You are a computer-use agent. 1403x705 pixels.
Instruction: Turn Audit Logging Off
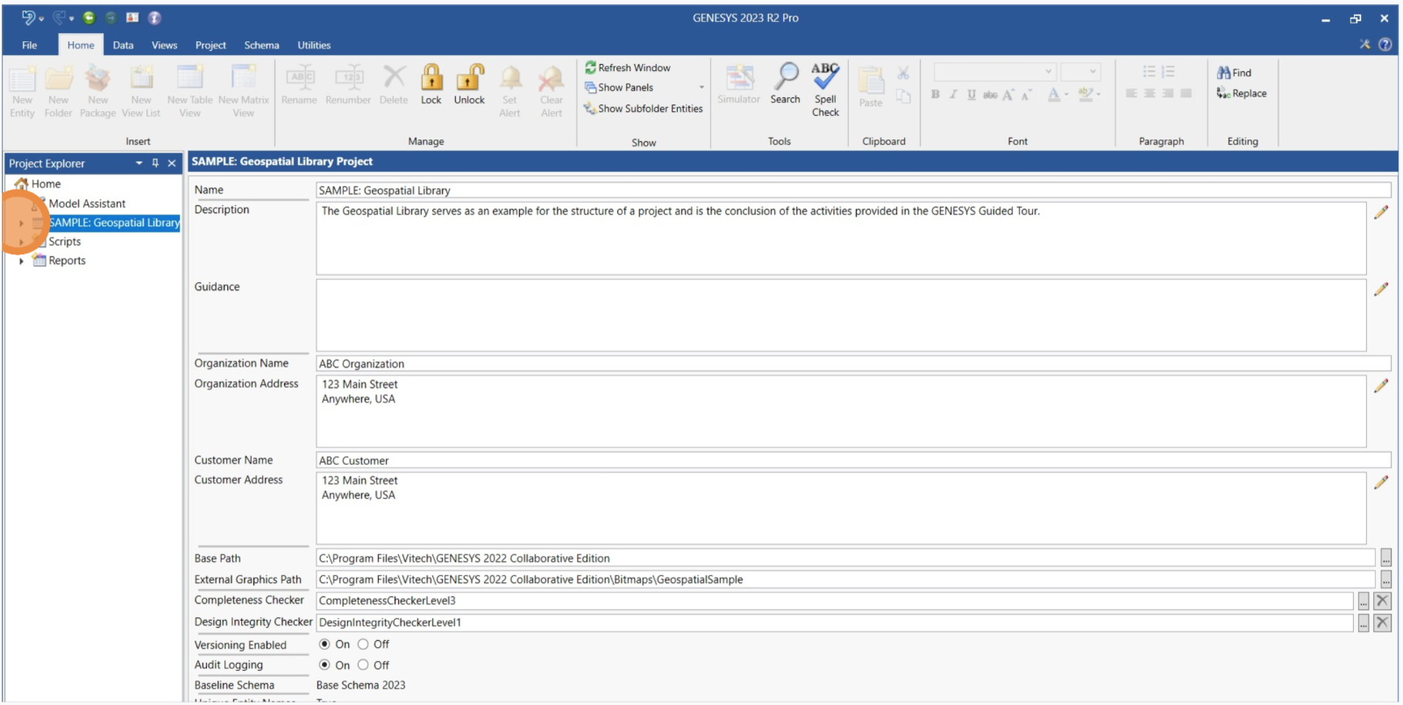pos(363,666)
